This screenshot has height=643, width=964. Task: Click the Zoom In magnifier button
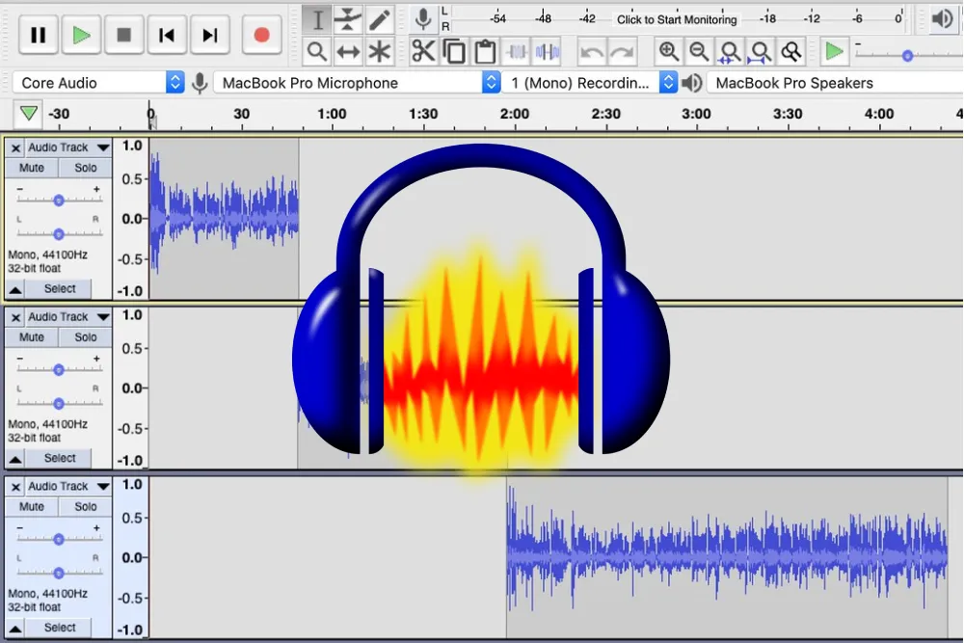point(668,51)
